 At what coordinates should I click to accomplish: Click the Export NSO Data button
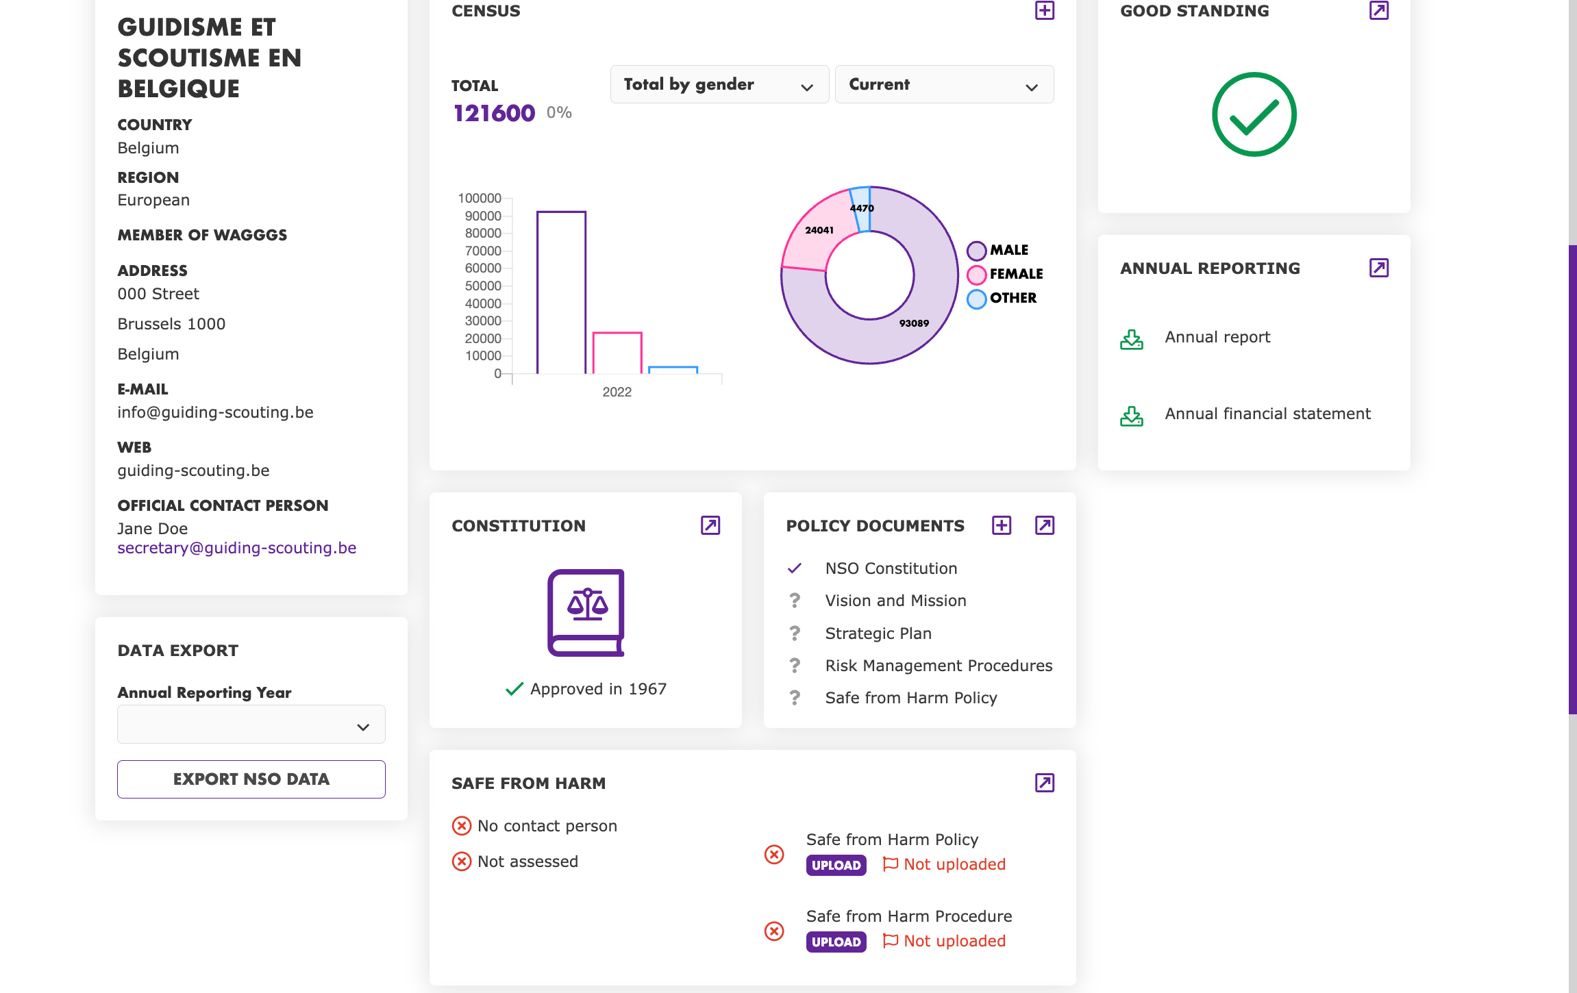(x=251, y=779)
